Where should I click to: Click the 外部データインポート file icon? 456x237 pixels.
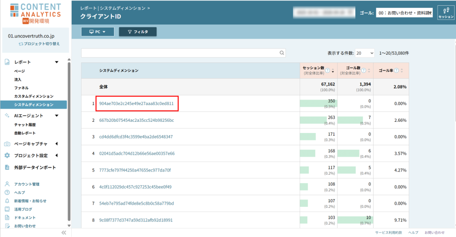coord(7,168)
